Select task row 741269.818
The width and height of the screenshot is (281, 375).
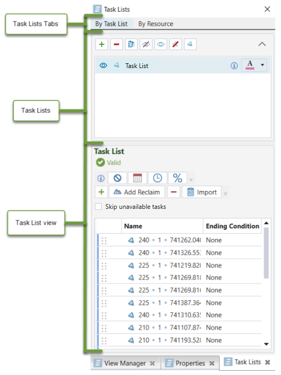179,277
